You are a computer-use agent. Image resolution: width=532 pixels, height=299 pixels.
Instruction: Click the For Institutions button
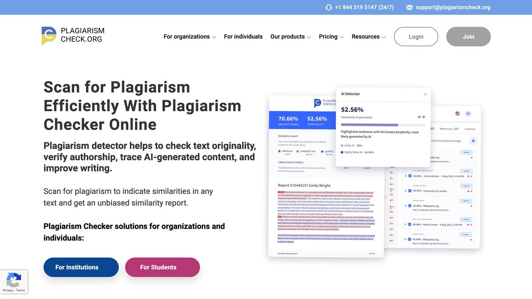[x=81, y=267]
